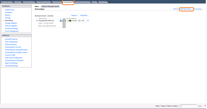Screen dimensions: 207x109
Task: Switch to the Events tab
Action: click(x=95, y=2)
